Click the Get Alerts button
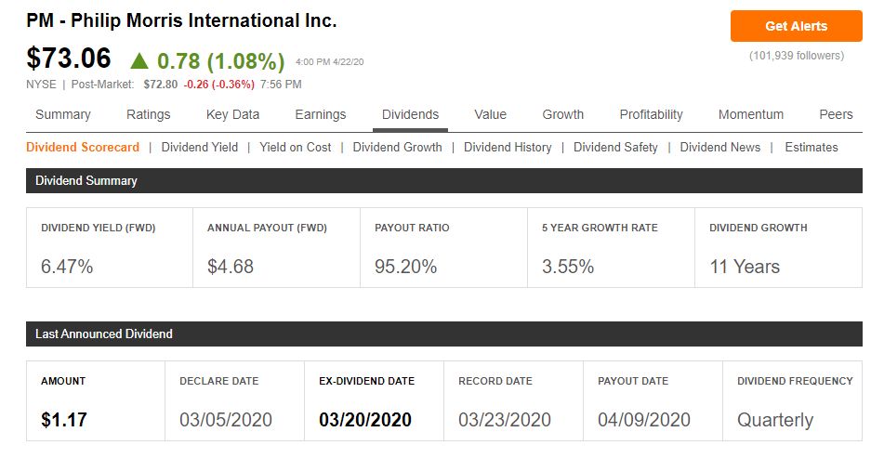 point(796,26)
